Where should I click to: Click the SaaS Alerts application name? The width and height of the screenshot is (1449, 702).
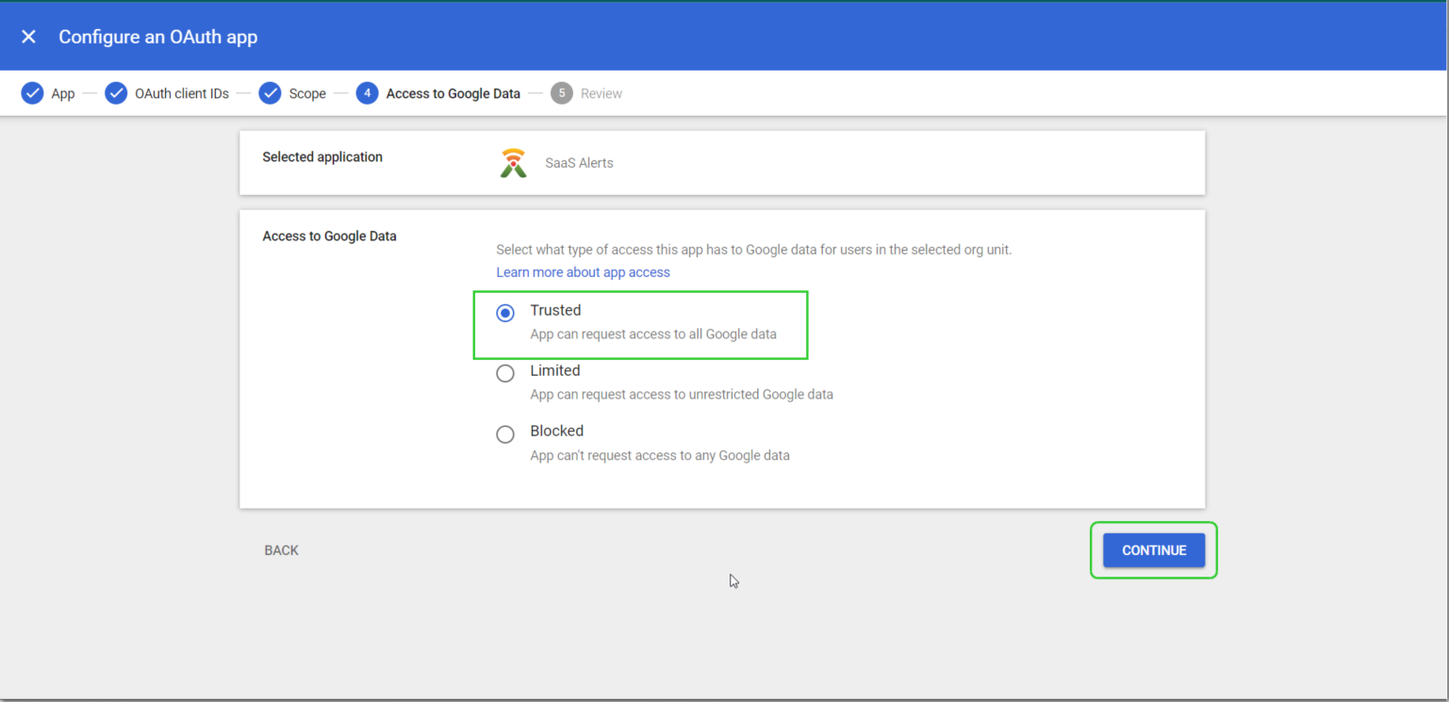coord(579,163)
